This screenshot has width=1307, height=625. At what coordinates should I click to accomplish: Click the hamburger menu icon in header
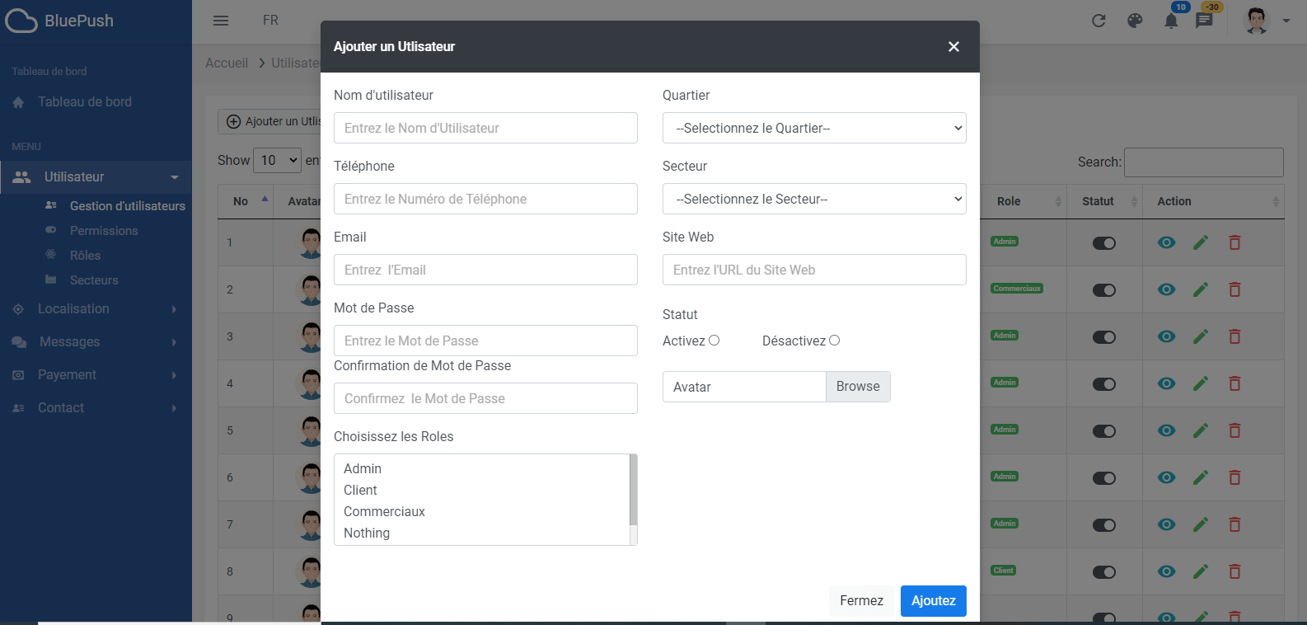tap(221, 21)
